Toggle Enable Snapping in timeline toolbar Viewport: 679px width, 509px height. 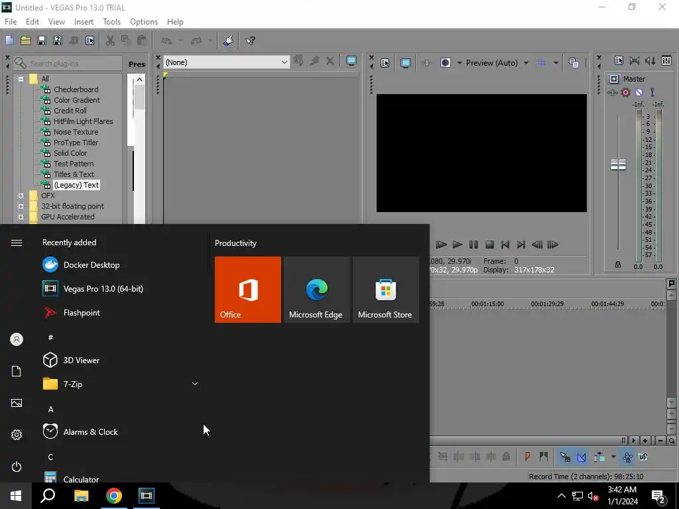point(565,457)
